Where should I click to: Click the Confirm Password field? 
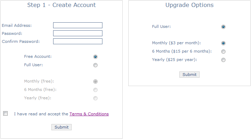pyautogui.click(x=78, y=41)
